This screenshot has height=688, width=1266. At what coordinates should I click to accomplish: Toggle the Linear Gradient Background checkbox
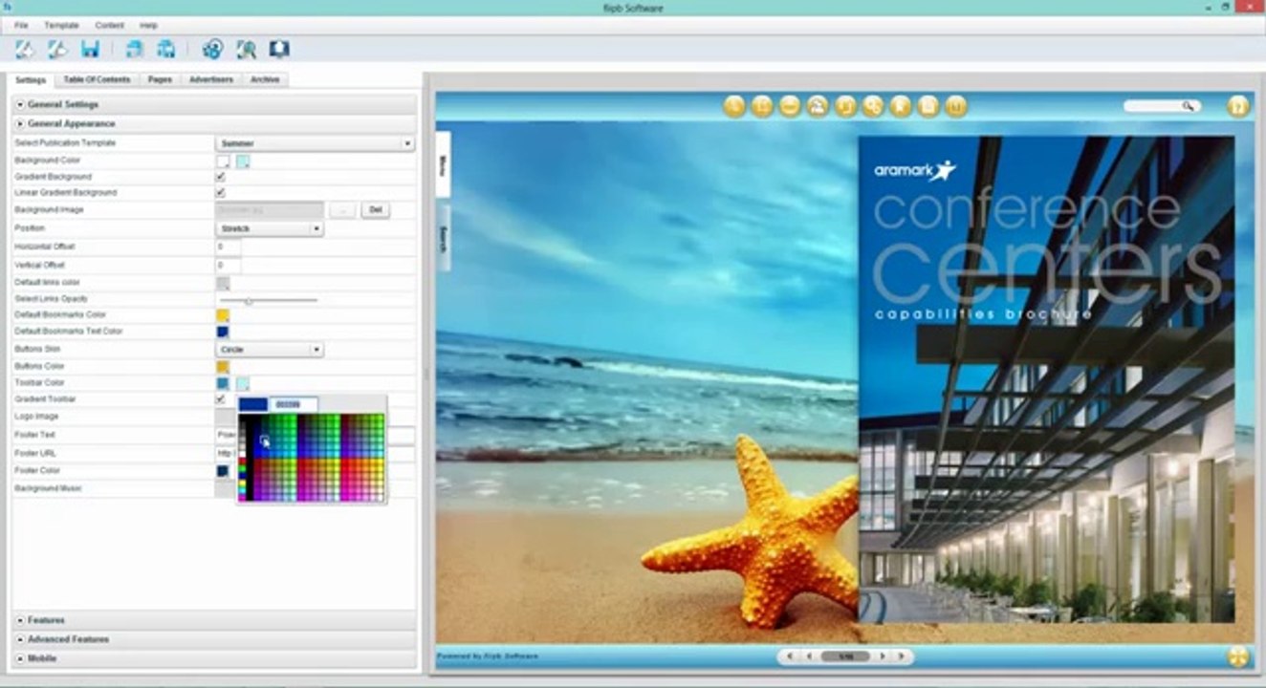221,193
